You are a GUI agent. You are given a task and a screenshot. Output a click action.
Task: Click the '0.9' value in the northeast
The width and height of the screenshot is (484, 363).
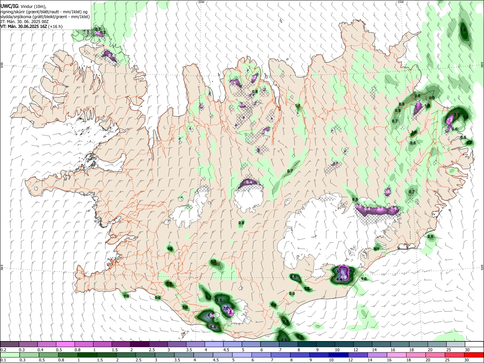(x=432, y=98)
